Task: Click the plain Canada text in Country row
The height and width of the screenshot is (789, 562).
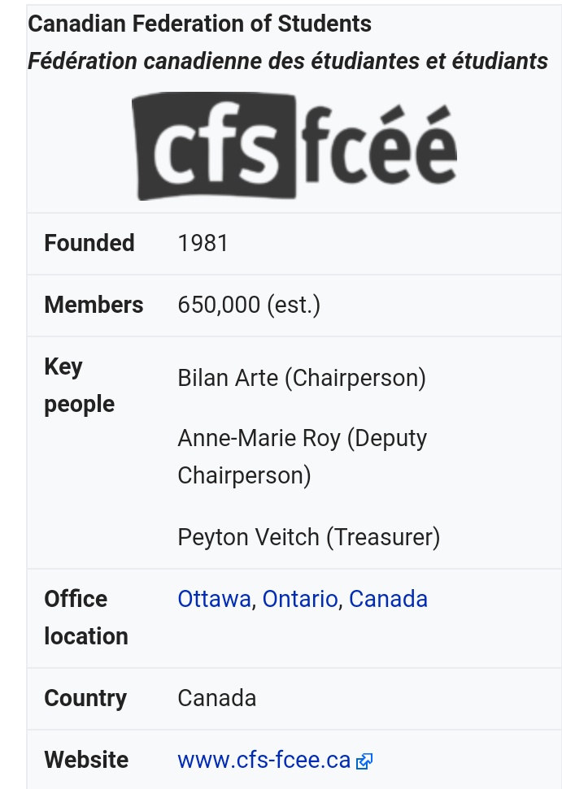Action: (x=216, y=698)
